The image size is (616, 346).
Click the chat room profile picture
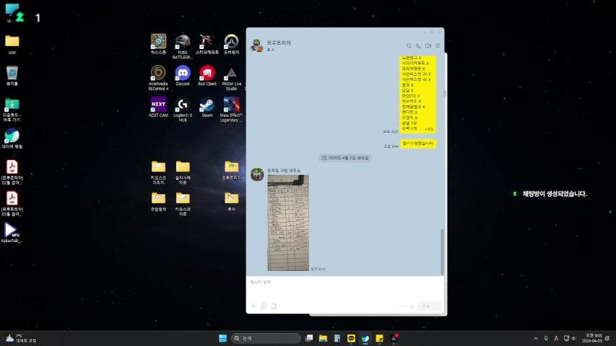pyautogui.click(x=256, y=46)
